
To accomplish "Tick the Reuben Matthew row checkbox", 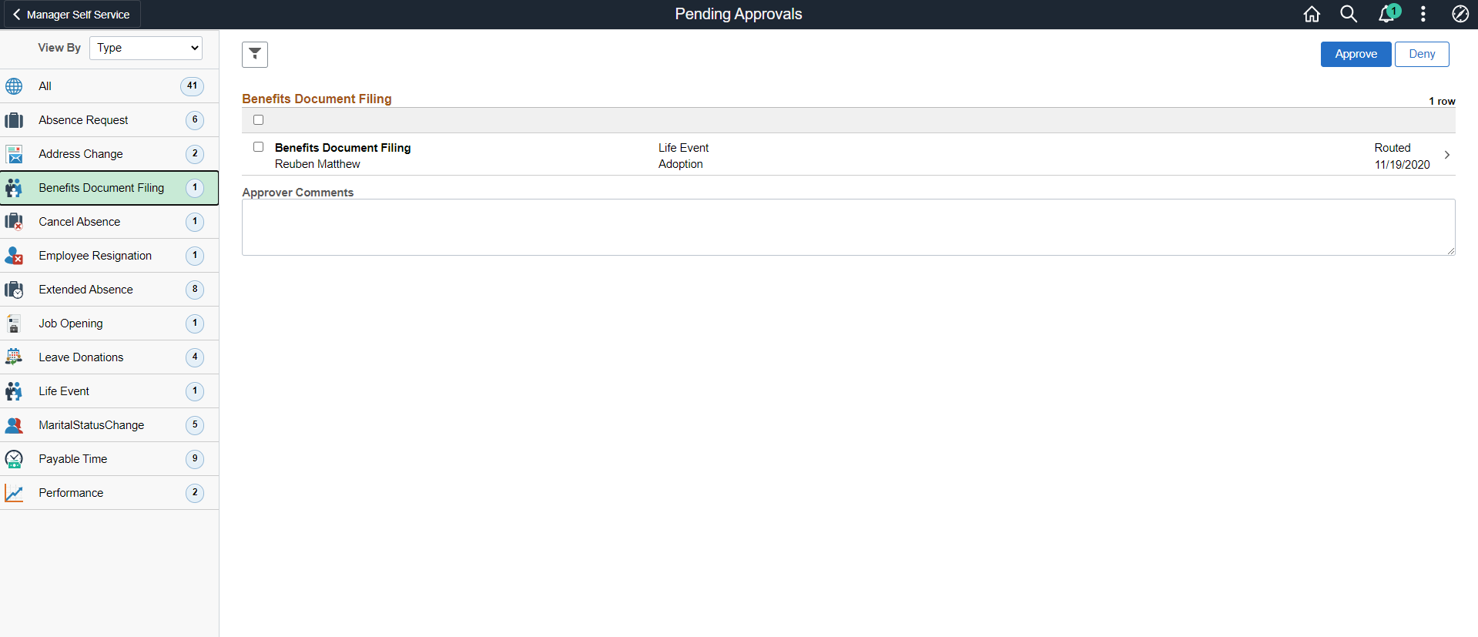I will 259,147.
